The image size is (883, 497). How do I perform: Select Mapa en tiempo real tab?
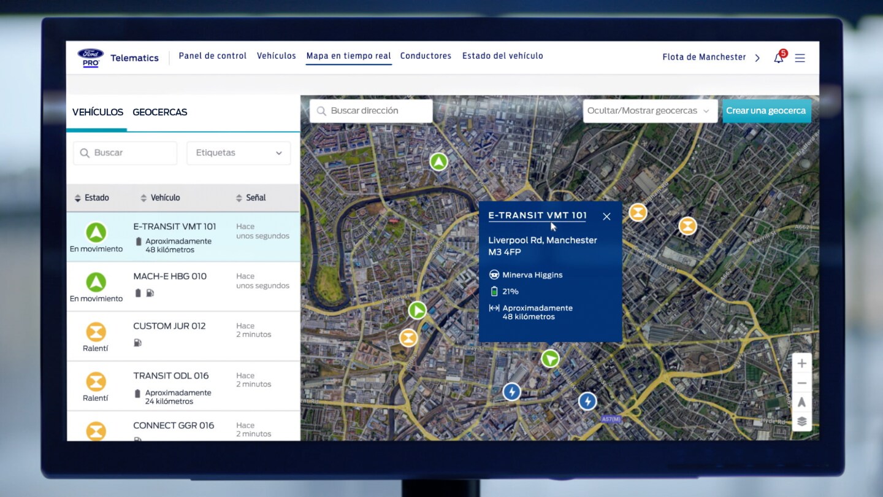(x=348, y=56)
